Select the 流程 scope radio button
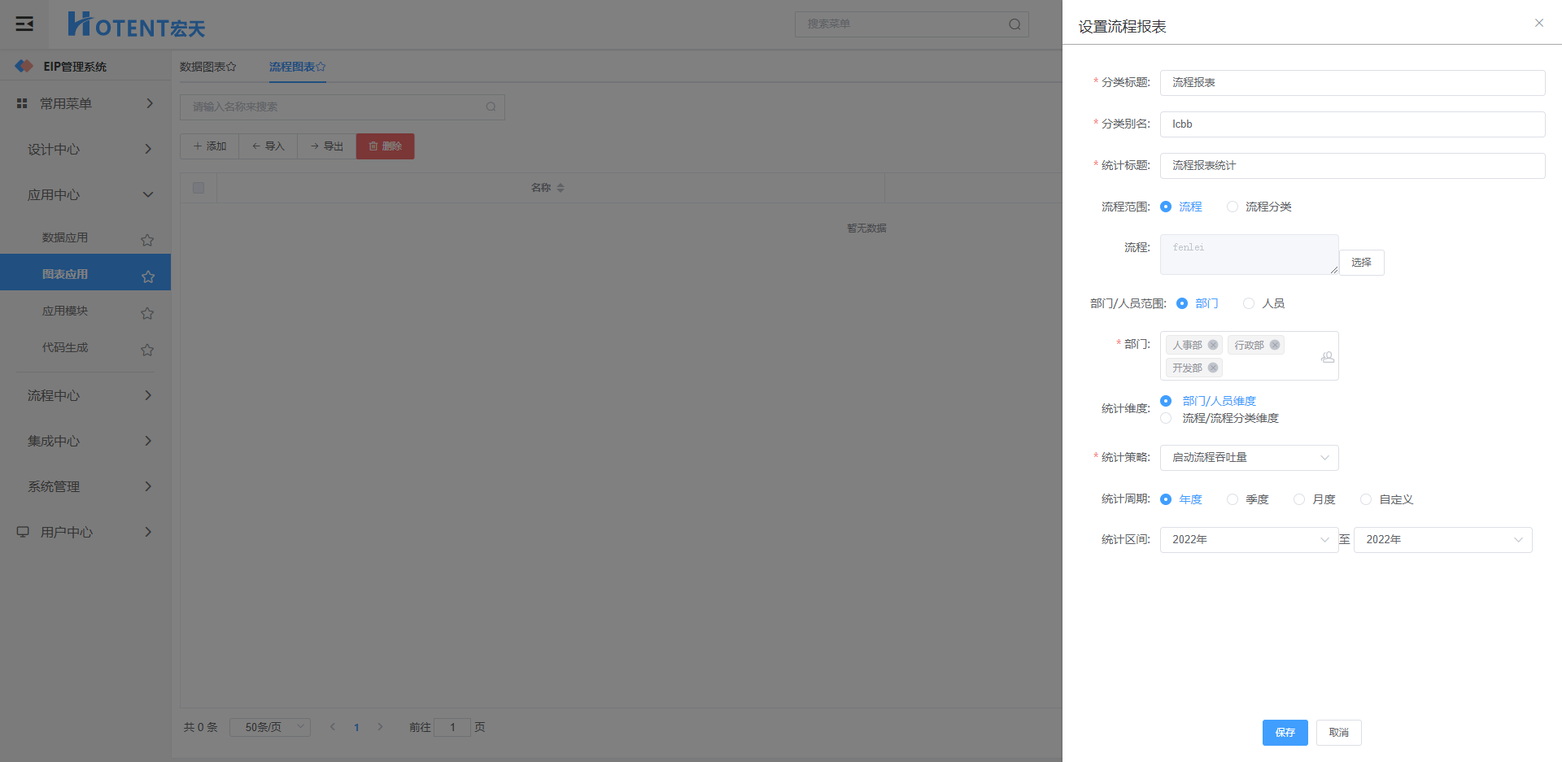The height and width of the screenshot is (762, 1562). [x=1166, y=207]
